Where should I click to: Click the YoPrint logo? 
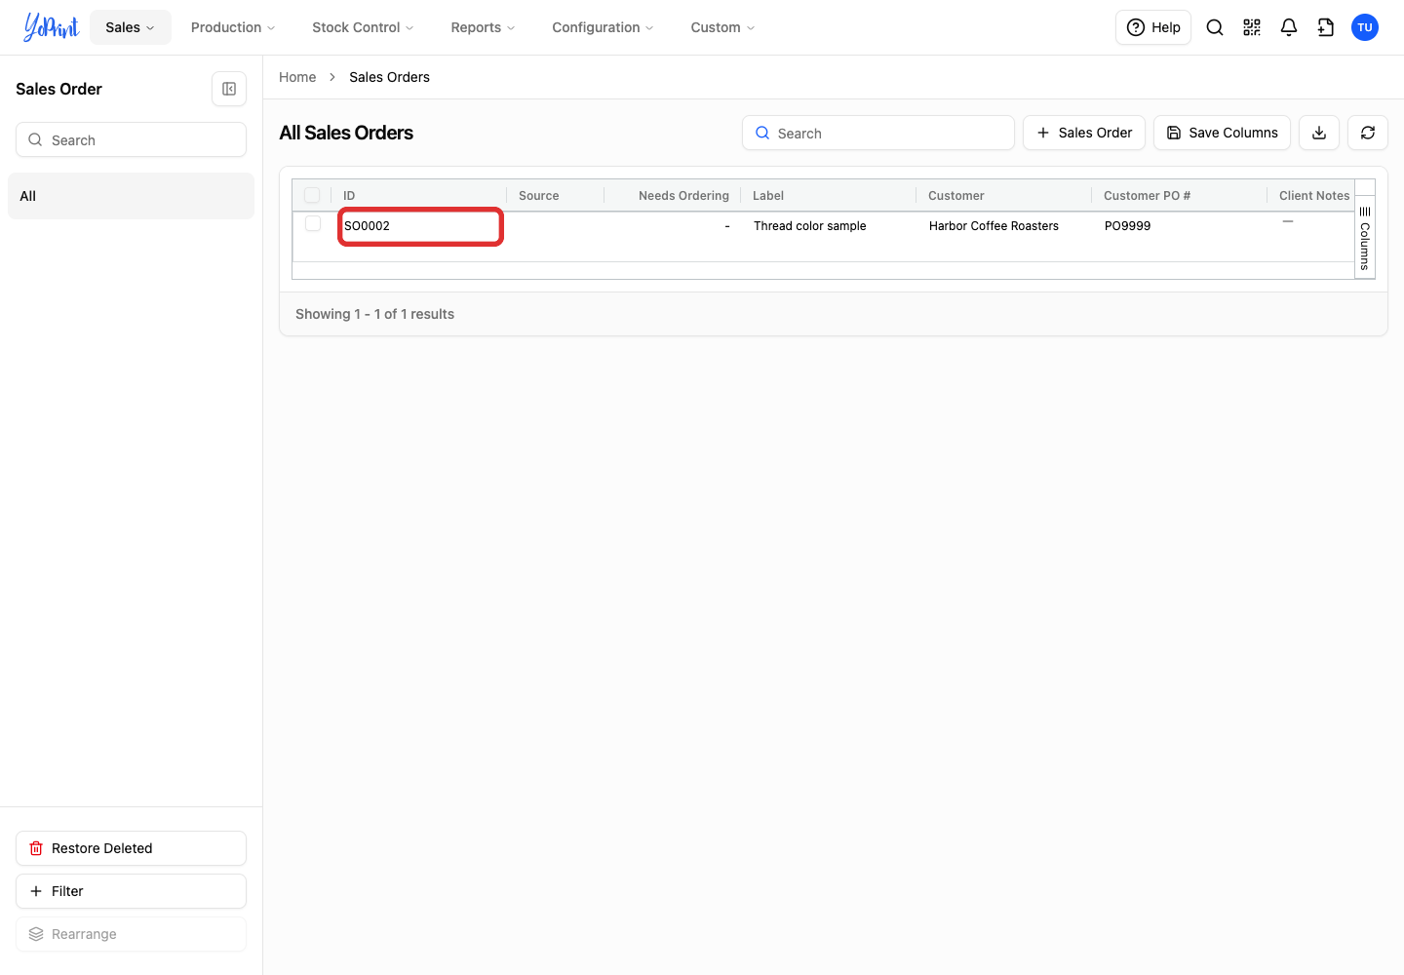51,27
